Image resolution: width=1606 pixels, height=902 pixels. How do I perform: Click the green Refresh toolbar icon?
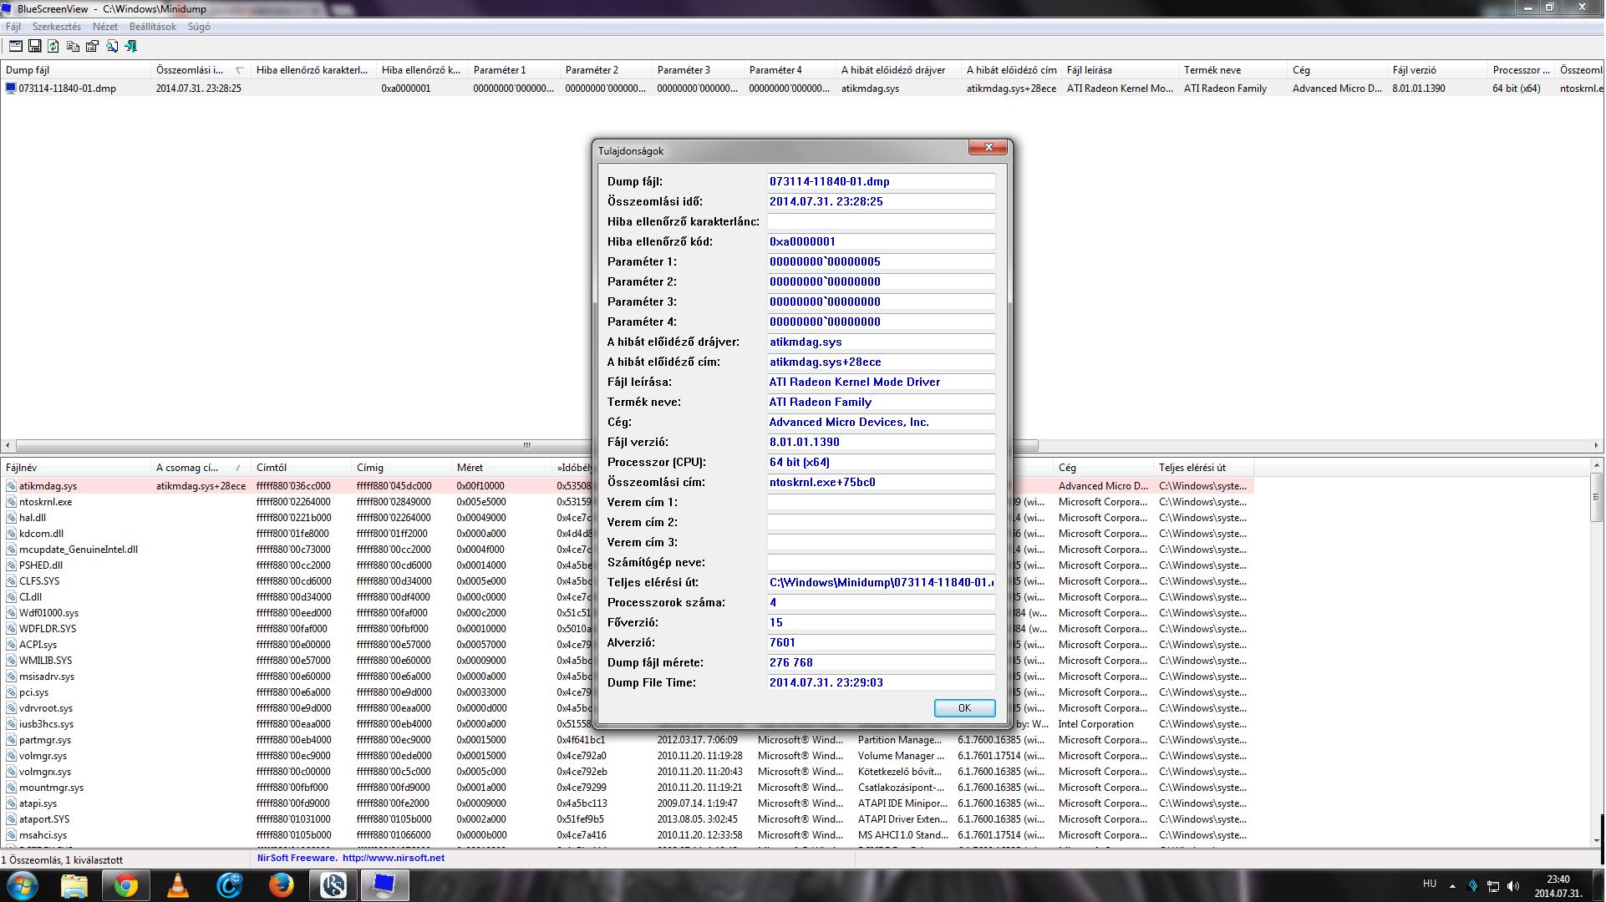point(53,47)
